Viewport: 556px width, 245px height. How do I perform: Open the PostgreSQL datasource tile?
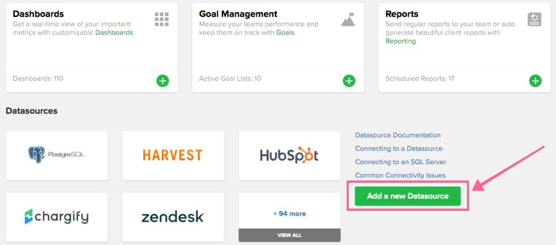(57, 156)
